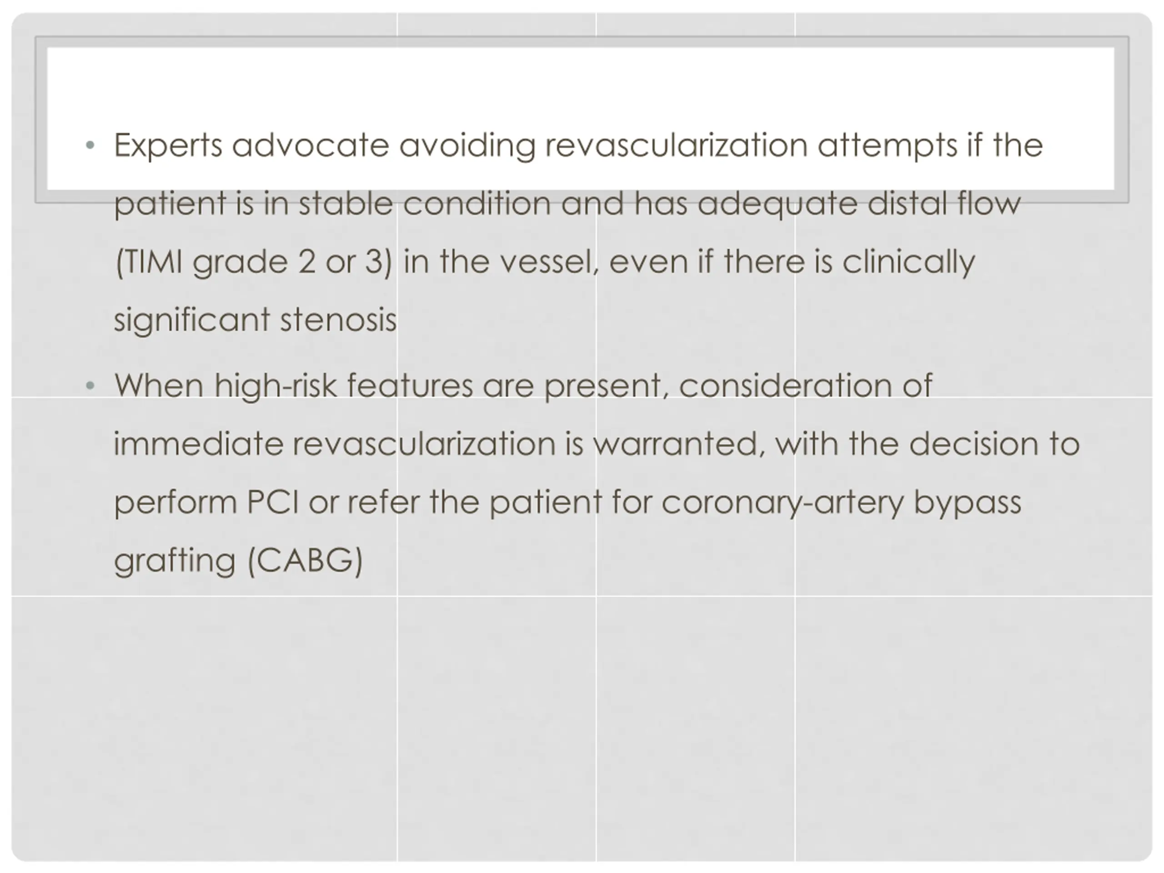Click the word "Experts" in first bullet
Screen dimensions: 1164x873
(x=168, y=145)
